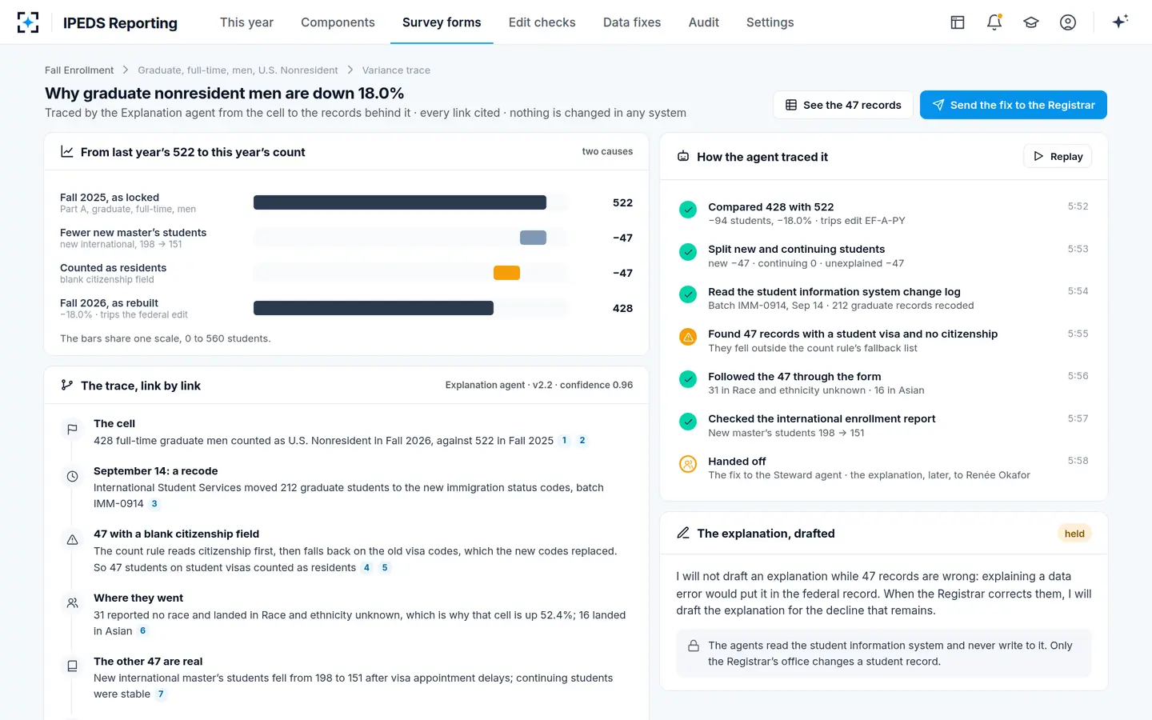
Task: Click the orange 'Counted as residents' bar
Action: click(x=506, y=273)
